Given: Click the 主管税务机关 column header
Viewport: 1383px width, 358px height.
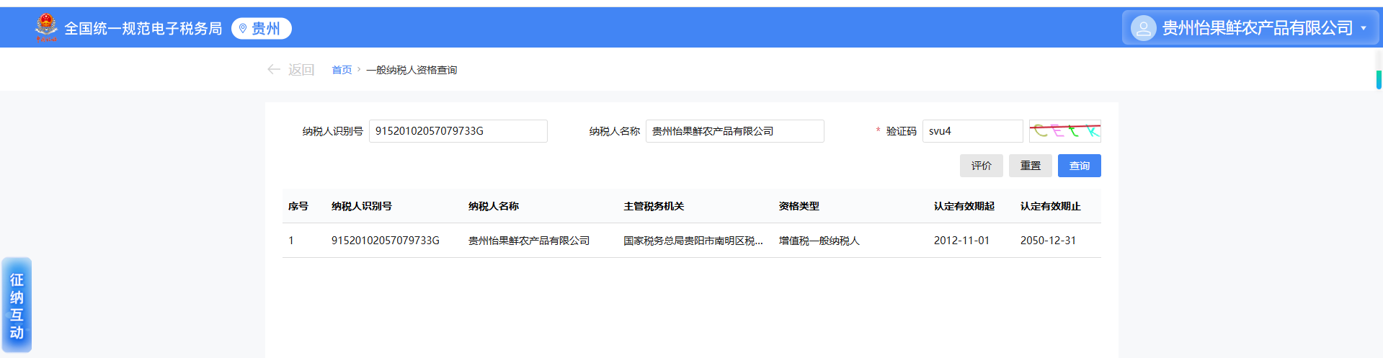Looking at the screenshot, I should point(654,206).
